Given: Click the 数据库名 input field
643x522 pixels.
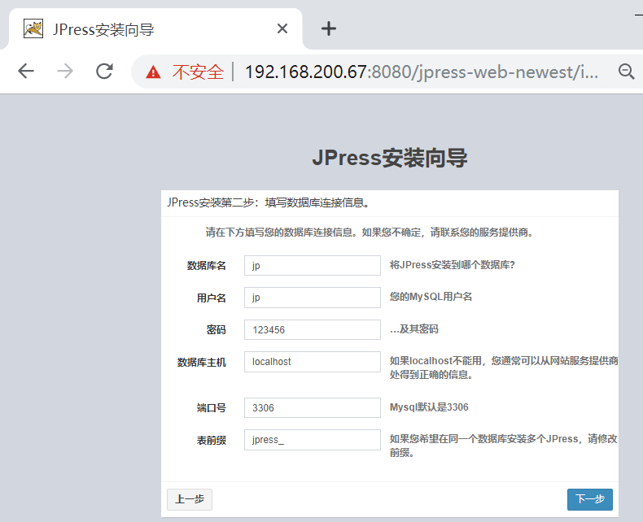Looking at the screenshot, I should click(x=313, y=266).
